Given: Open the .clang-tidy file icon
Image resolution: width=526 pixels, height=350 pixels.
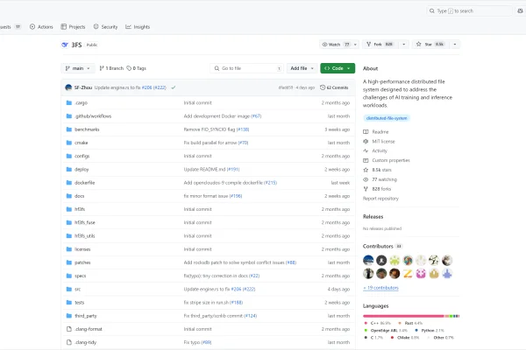Looking at the screenshot, I should [69, 342].
